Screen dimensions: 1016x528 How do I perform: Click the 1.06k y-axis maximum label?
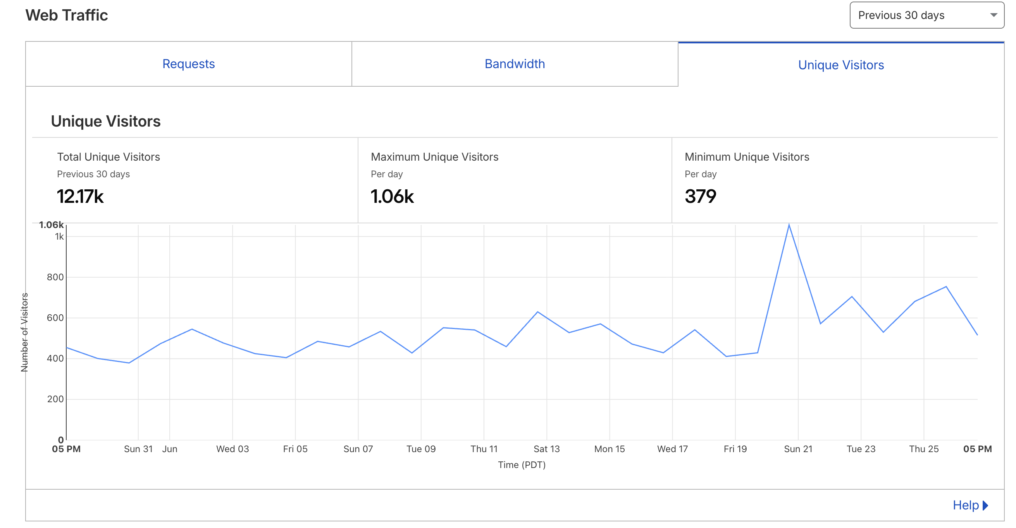pos(51,225)
